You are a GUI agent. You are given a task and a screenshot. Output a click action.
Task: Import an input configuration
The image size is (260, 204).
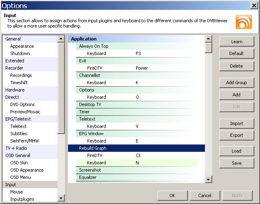(x=237, y=123)
